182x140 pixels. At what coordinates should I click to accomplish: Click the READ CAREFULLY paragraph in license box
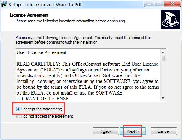[88, 78]
